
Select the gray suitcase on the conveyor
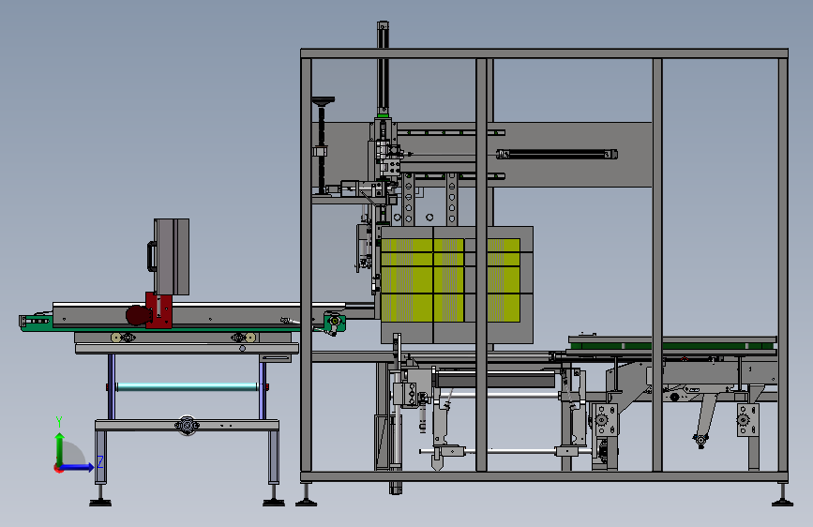pyautogui.click(x=170, y=256)
